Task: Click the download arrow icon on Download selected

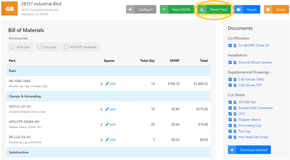Action: [232, 150]
